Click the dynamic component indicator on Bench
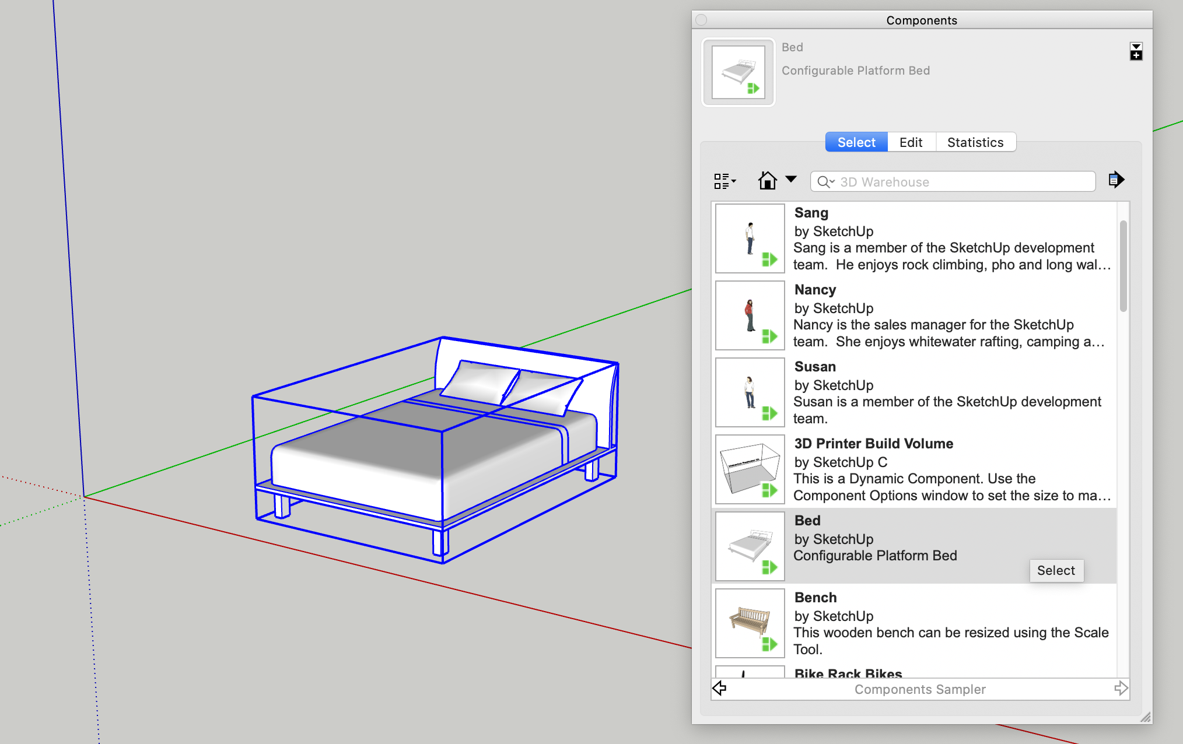1183x744 pixels. pyautogui.click(x=770, y=651)
